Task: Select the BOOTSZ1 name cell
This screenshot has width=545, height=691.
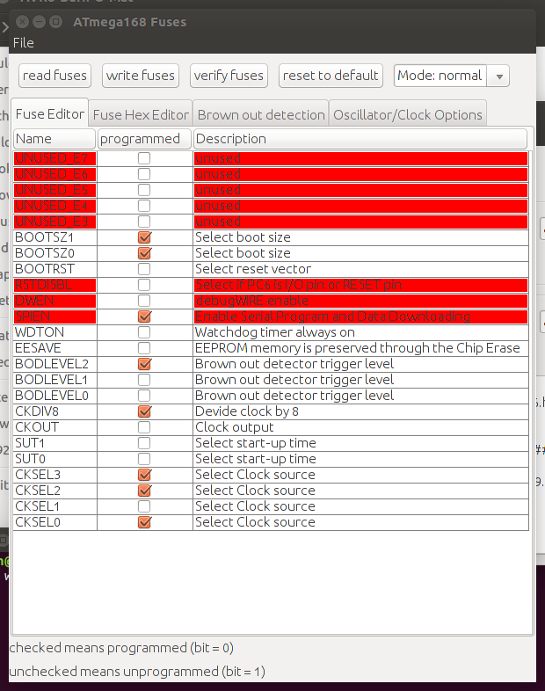Action: 55,237
